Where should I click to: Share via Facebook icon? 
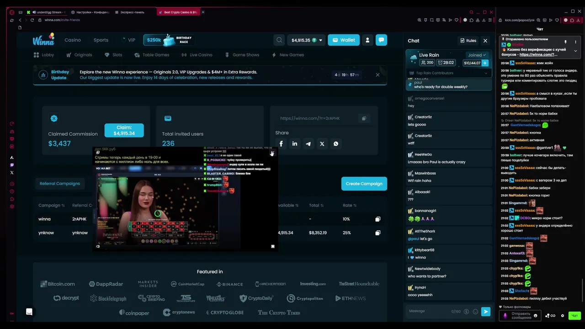[x=281, y=143]
